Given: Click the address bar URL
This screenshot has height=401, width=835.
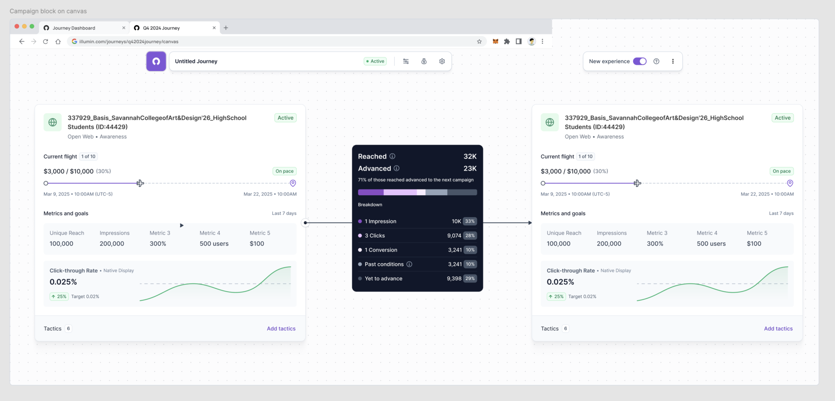Looking at the screenshot, I should (x=129, y=42).
